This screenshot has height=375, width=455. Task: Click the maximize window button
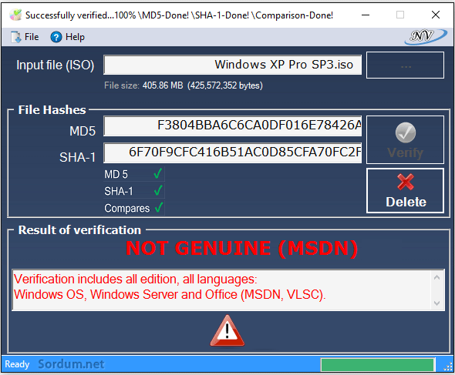coord(400,15)
